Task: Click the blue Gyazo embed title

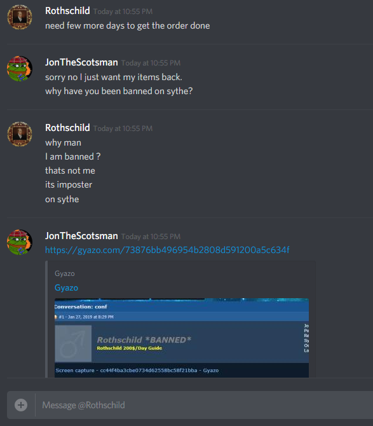Action: [66, 288]
